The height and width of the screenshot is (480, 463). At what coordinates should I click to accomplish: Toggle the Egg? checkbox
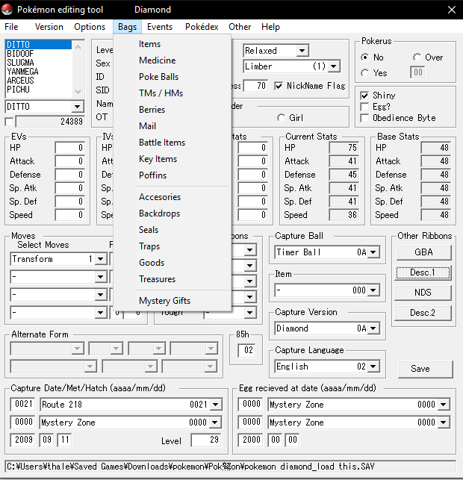tap(364, 107)
